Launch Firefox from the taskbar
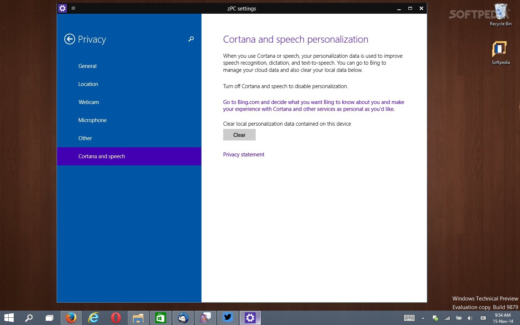The height and width of the screenshot is (325, 520). pyautogui.click(x=71, y=318)
